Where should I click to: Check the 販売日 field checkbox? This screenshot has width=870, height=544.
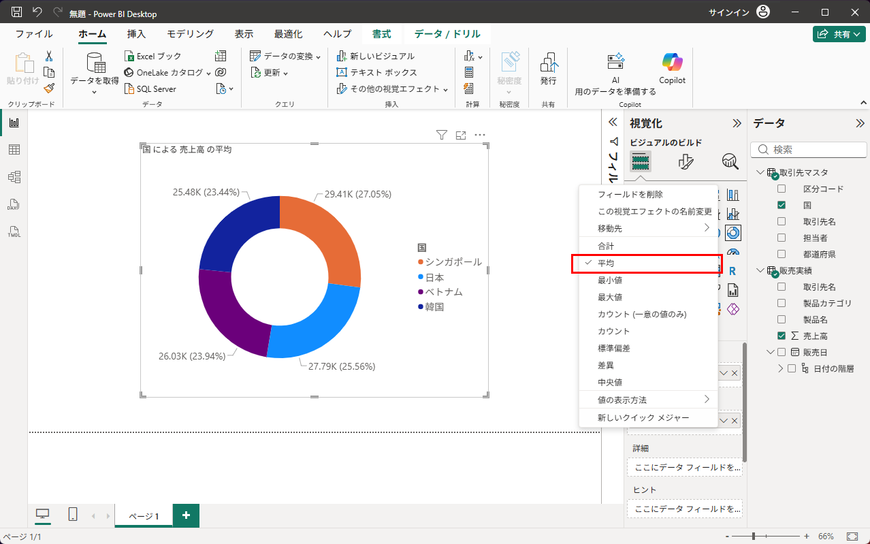(x=782, y=352)
